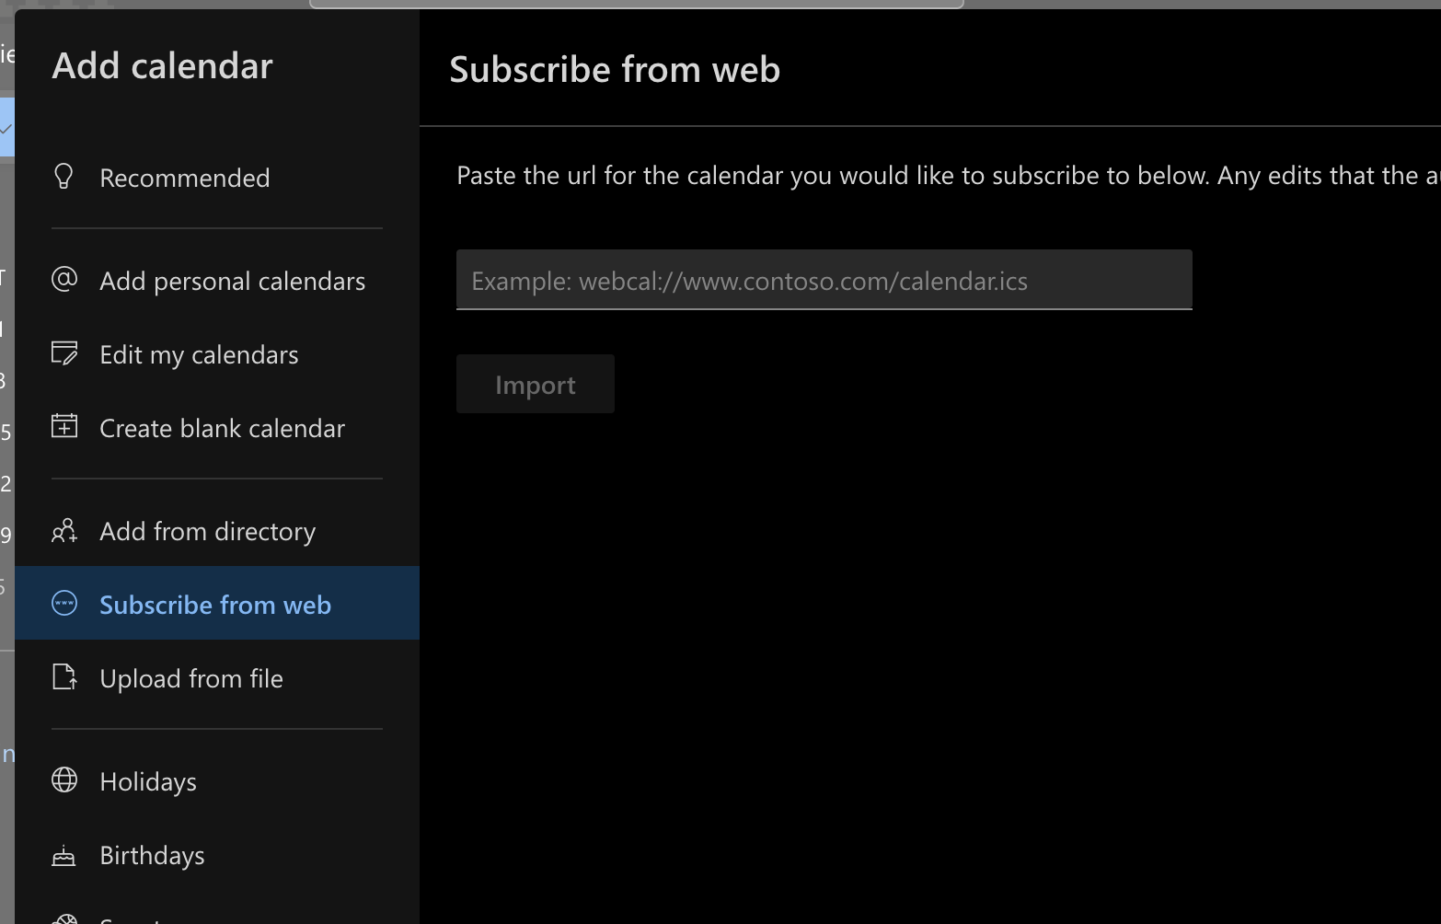Select Create blank calendar
The width and height of the screenshot is (1441, 924).
click(x=222, y=426)
